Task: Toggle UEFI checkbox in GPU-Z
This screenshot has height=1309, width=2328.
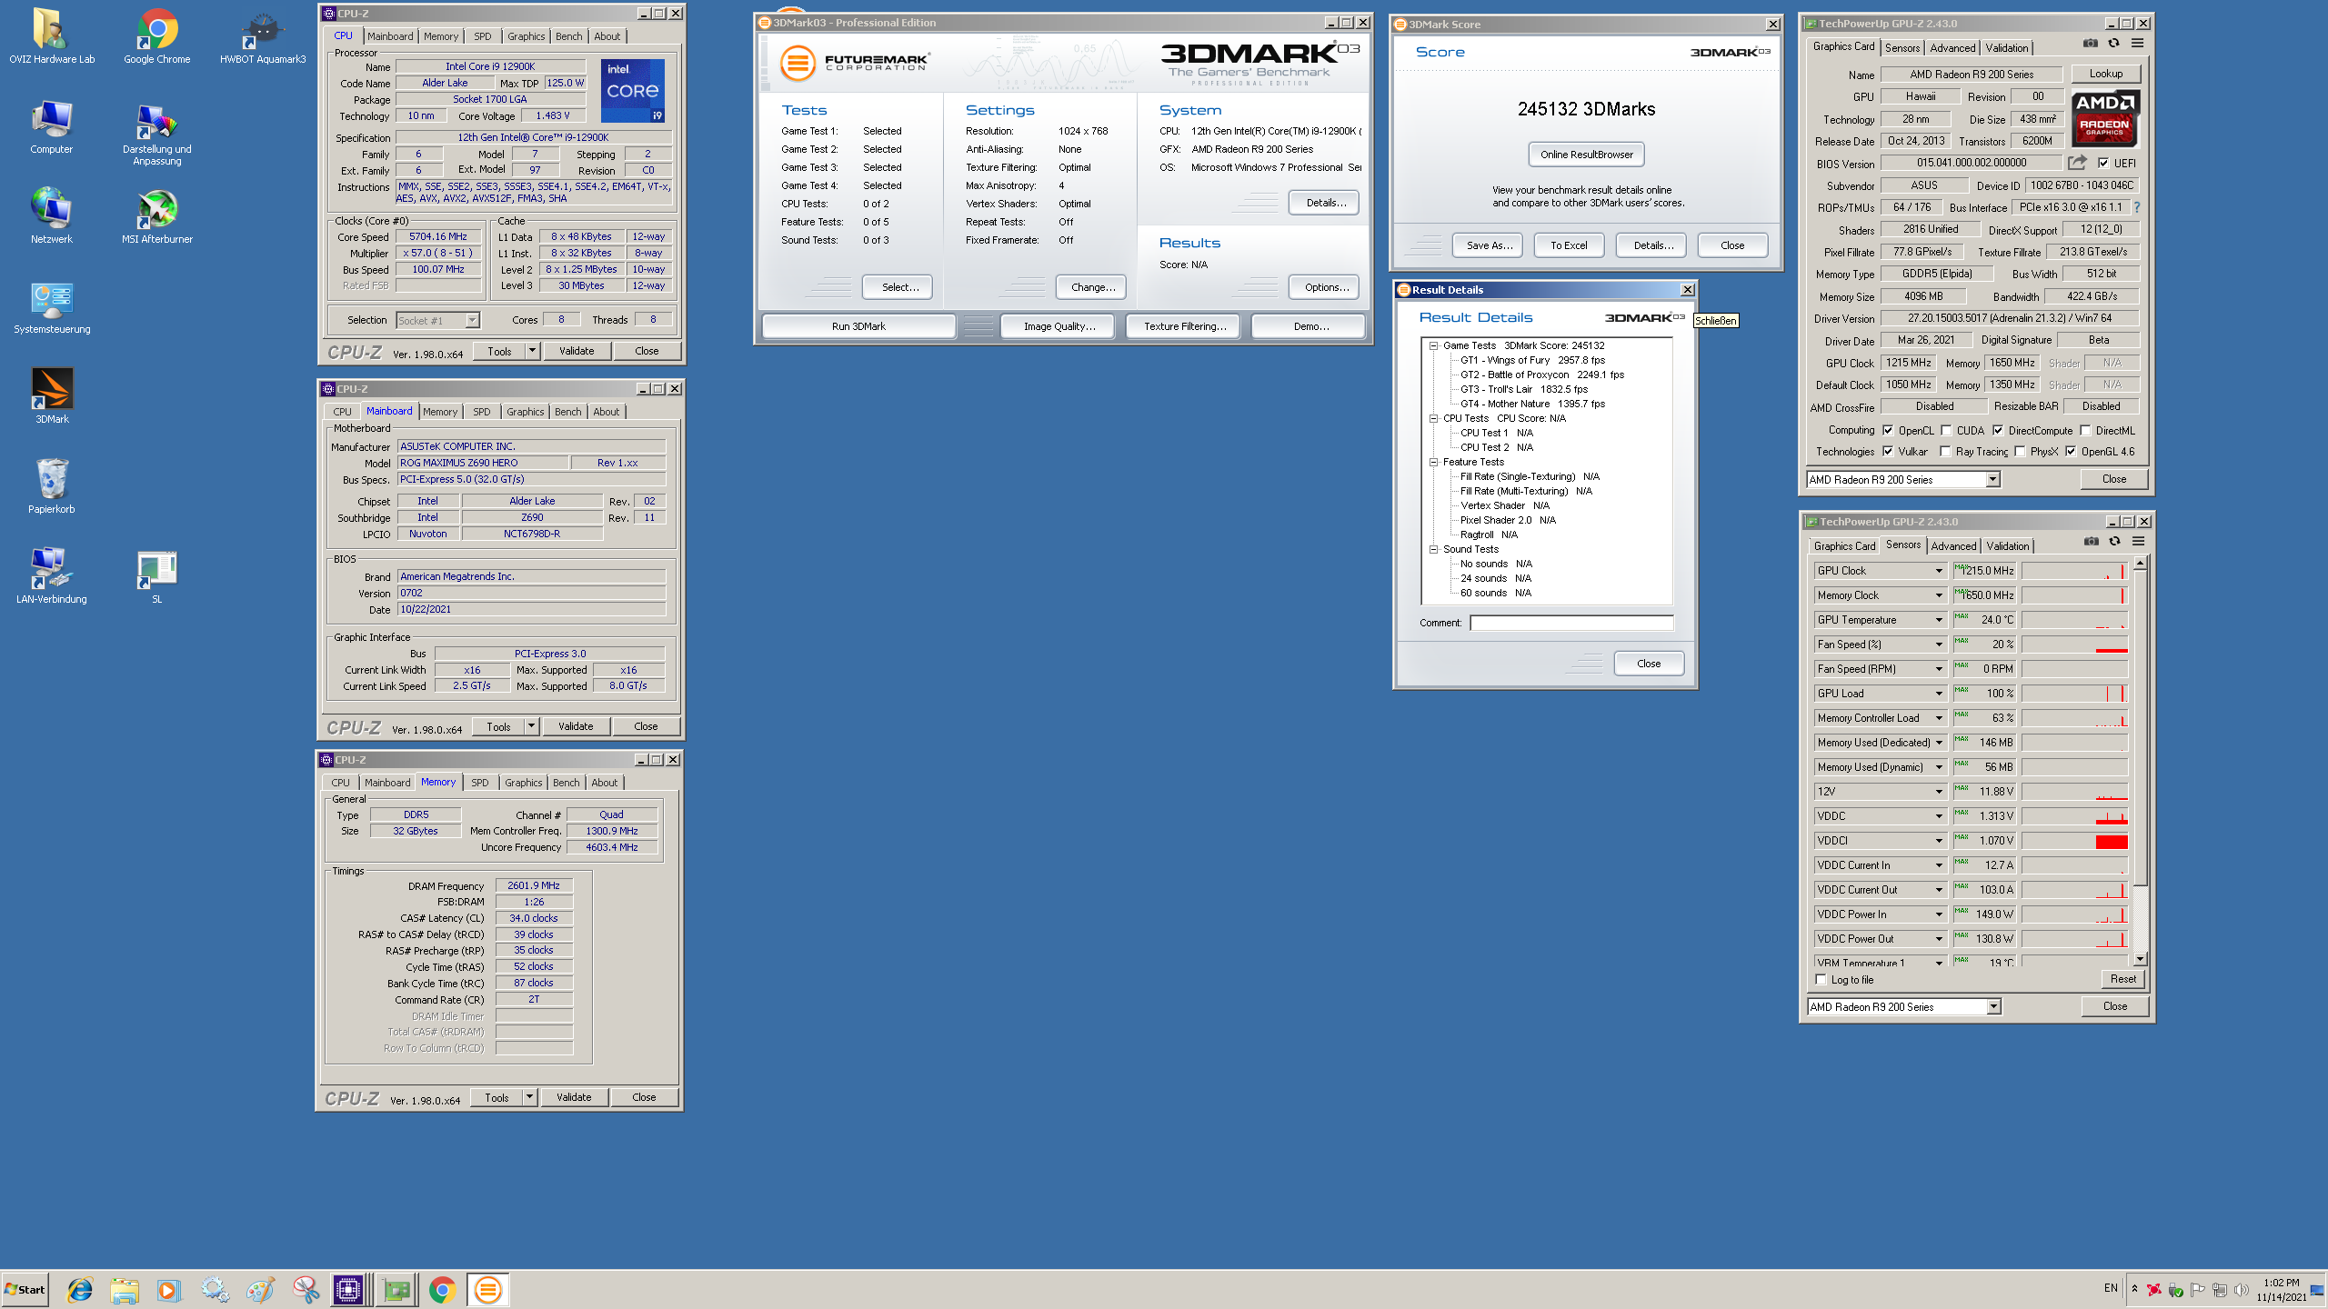Action: point(2103,164)
